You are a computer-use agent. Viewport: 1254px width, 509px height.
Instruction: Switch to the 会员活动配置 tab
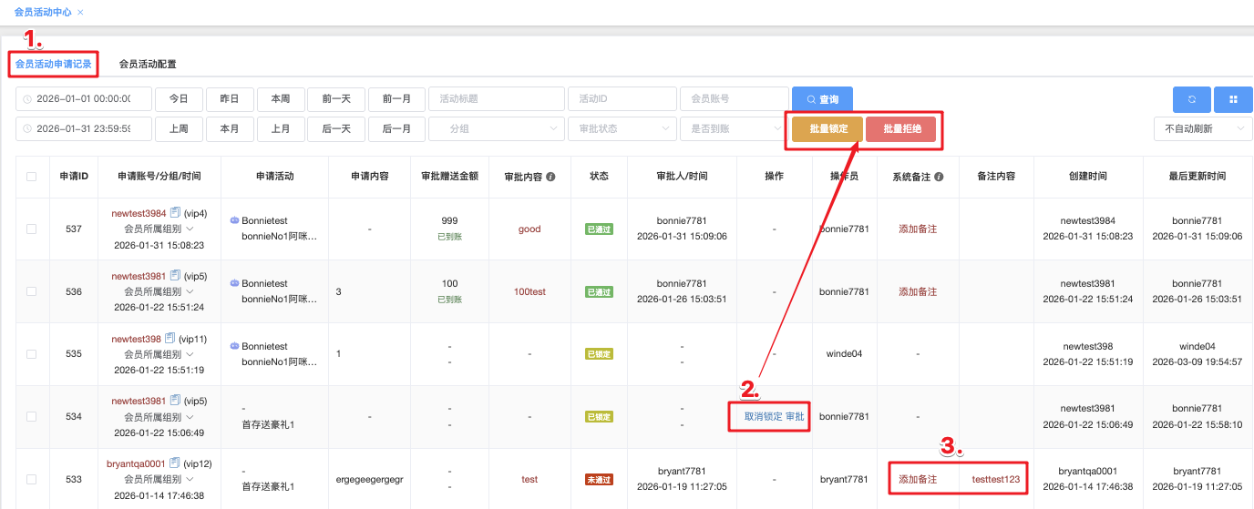(x=148, y=65)
